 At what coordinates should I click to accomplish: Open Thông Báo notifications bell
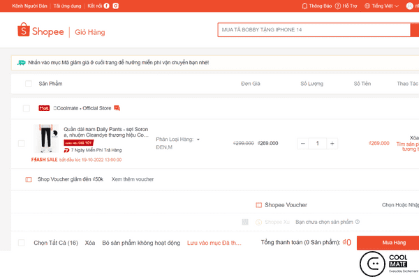[x=304, y=6]
